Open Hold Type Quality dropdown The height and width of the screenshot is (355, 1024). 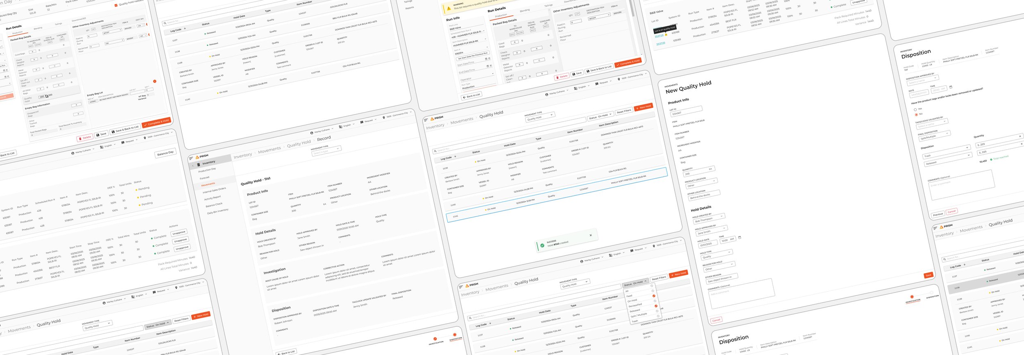pyautogui.click(x=717, y=254)
